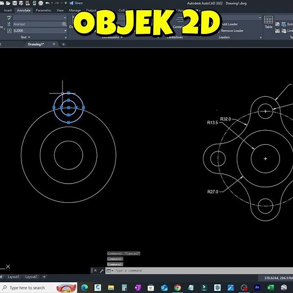Open the View ribbon tab
Image resolution: width=293 pixels, height=293 pixels.
click(60, 10)
